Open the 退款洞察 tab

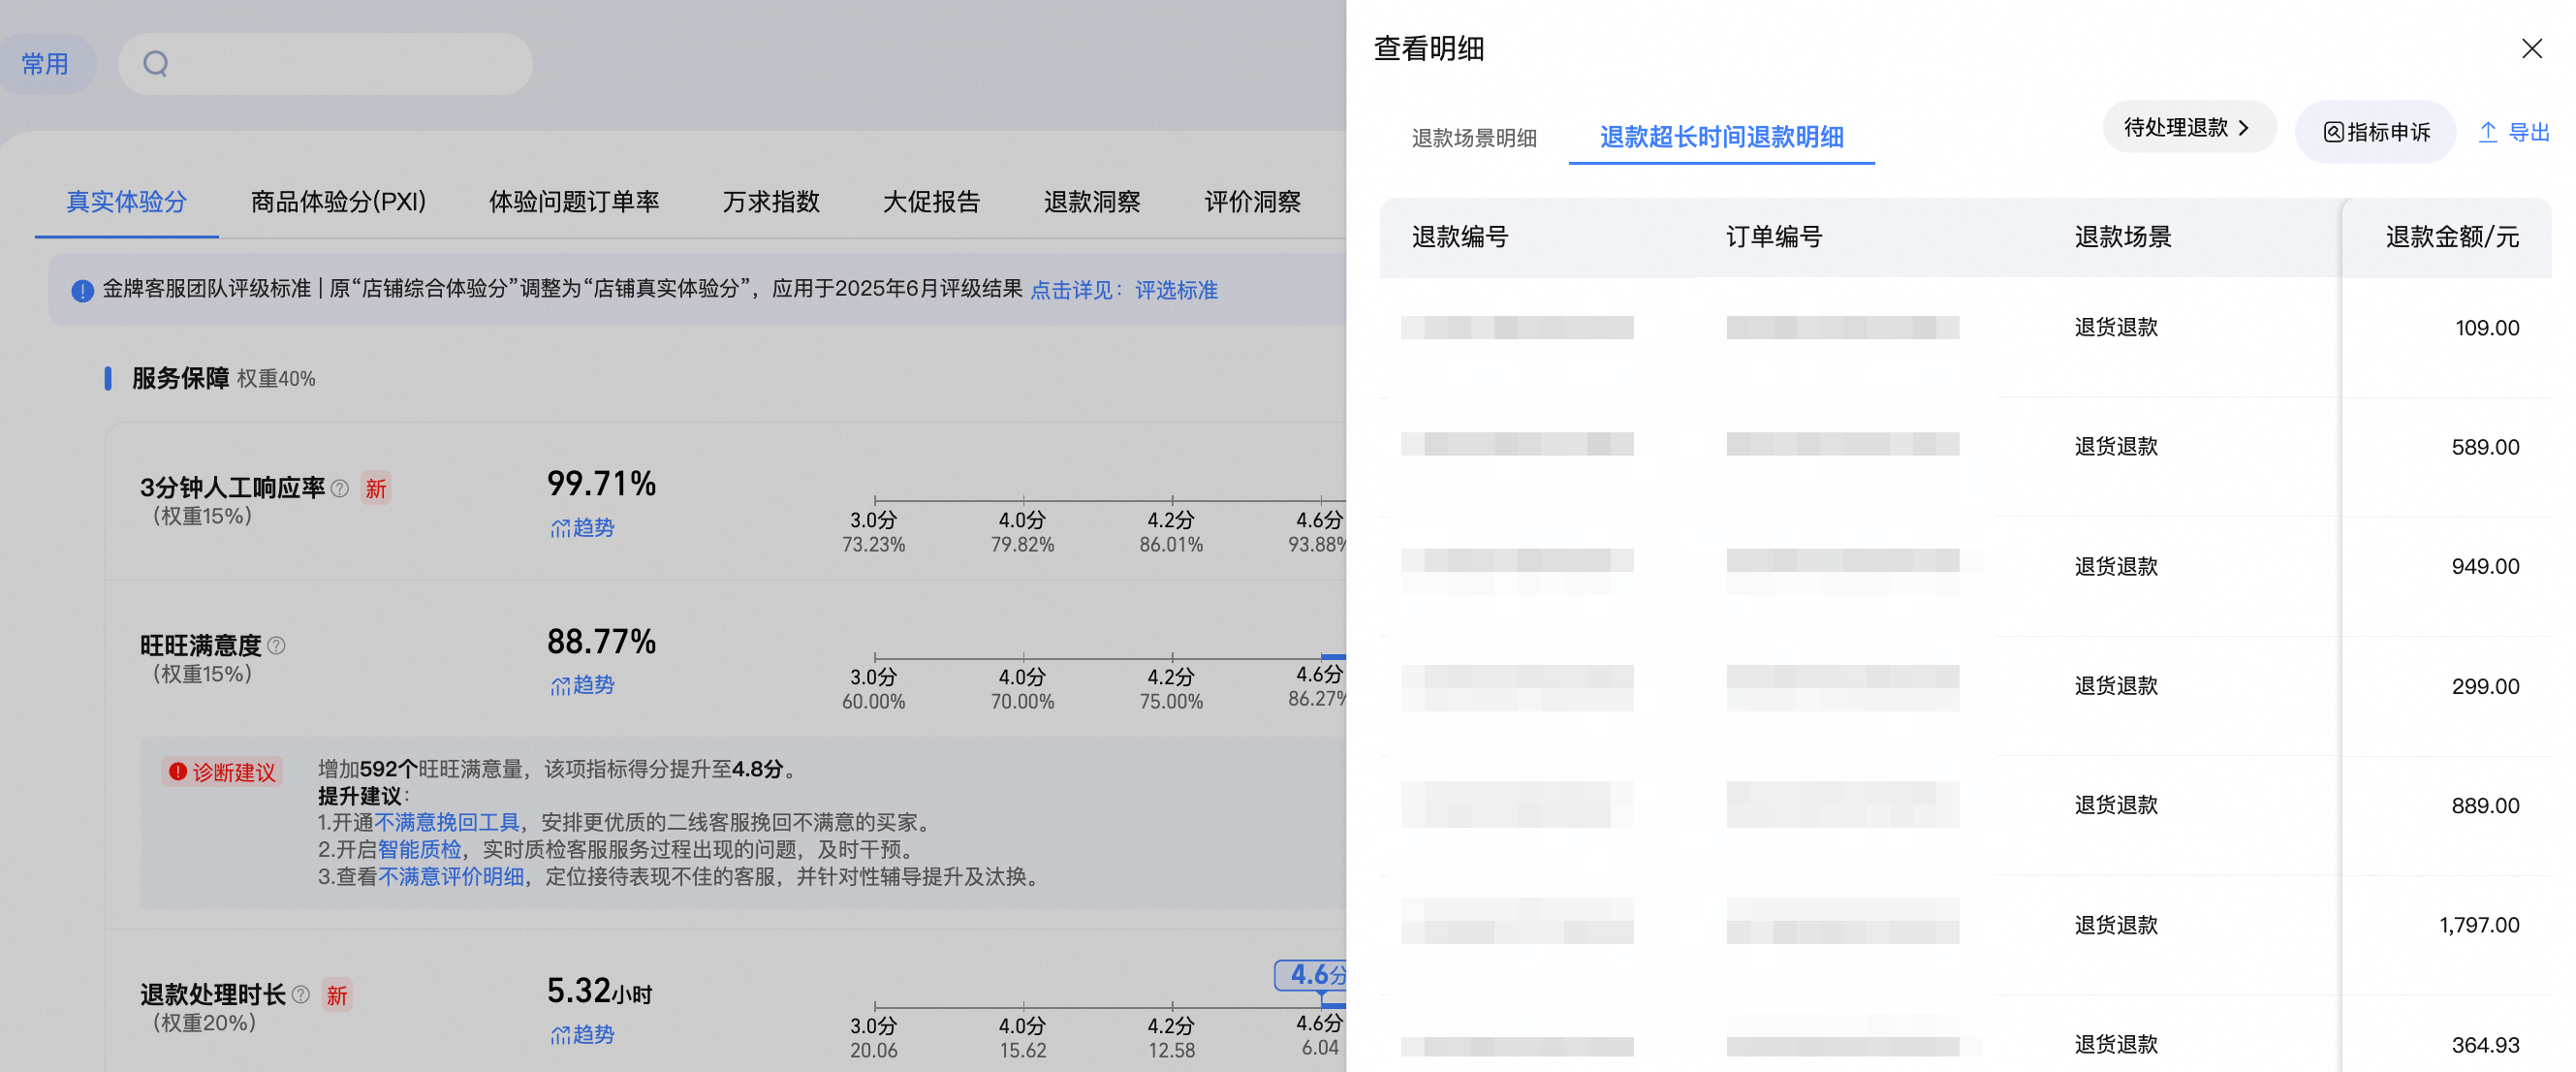[x=1092, y=201]
